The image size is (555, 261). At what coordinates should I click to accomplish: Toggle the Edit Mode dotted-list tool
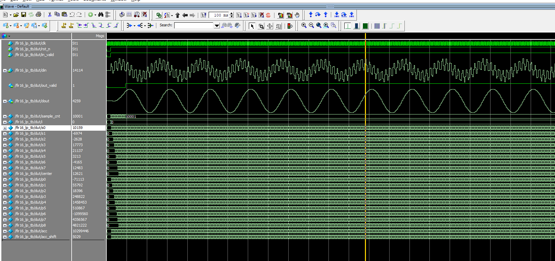(279, 26)
